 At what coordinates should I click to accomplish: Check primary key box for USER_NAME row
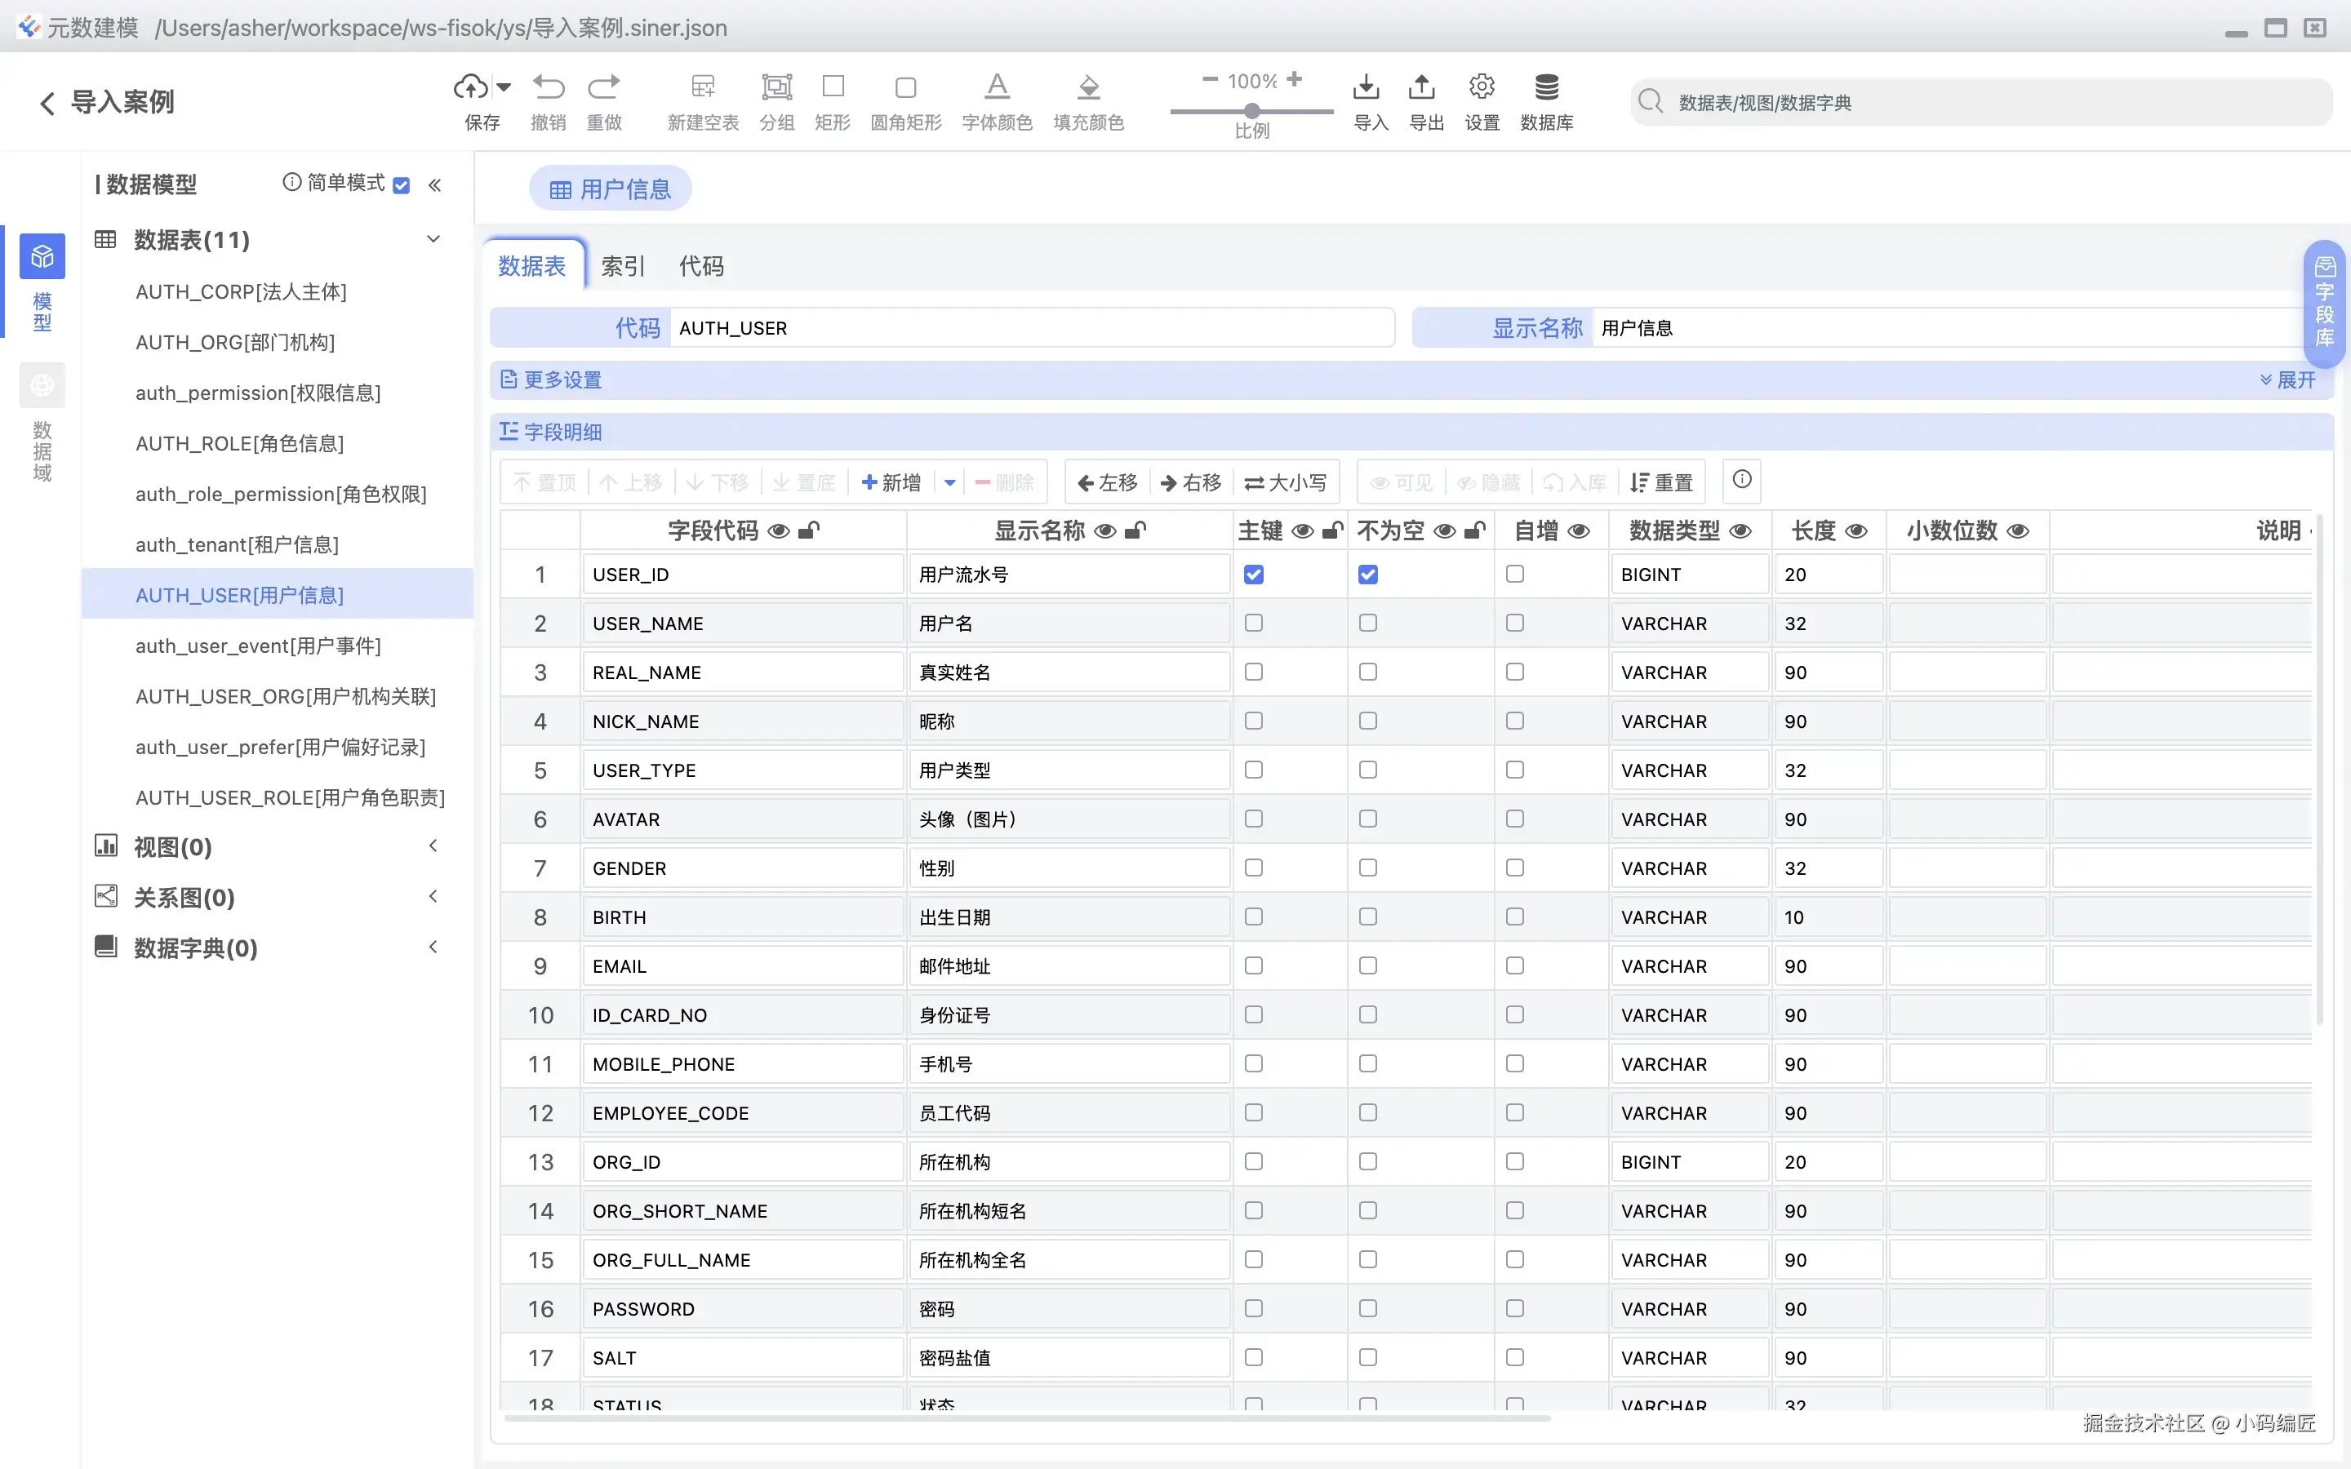(1253, 623)
